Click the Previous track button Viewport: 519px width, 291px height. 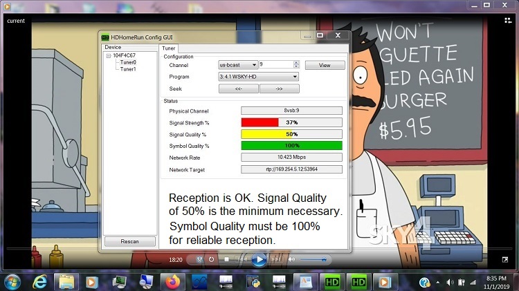coord(242,260)
